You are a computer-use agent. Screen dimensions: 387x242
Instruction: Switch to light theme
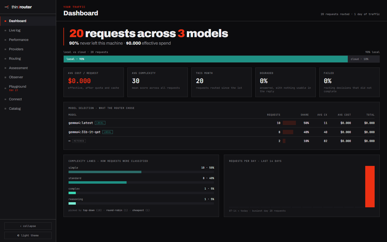point(28,235)
